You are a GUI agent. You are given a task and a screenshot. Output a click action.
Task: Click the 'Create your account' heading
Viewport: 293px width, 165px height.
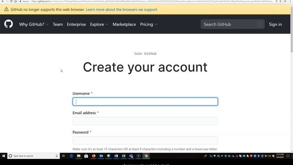pos(145,67)
